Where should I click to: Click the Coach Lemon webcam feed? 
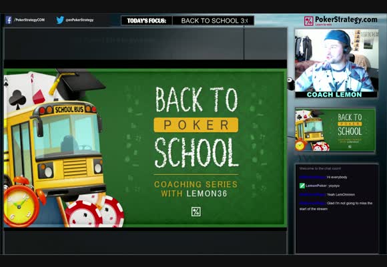click(x=336, y=61)
